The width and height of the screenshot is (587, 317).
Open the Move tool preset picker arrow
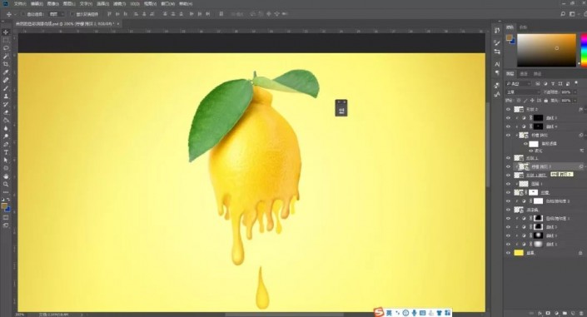pos(15,14)
